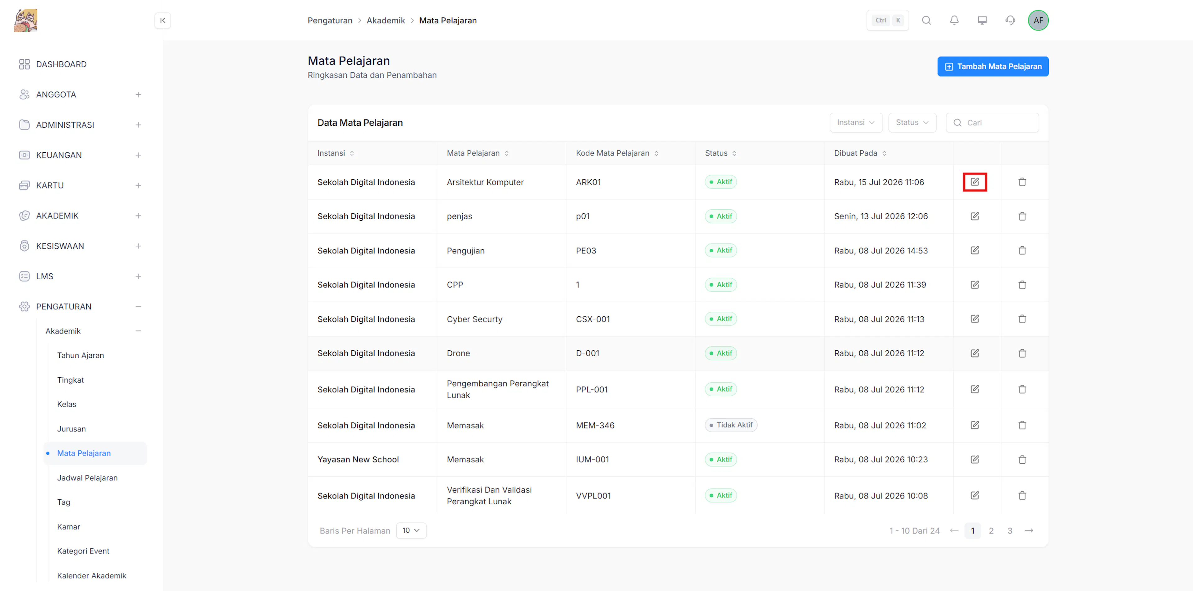Open Jadwal Pelajaran in sidebar
Image resolution: width=1193 pixels, height=591 pixels.
click(x=87, y=478)
